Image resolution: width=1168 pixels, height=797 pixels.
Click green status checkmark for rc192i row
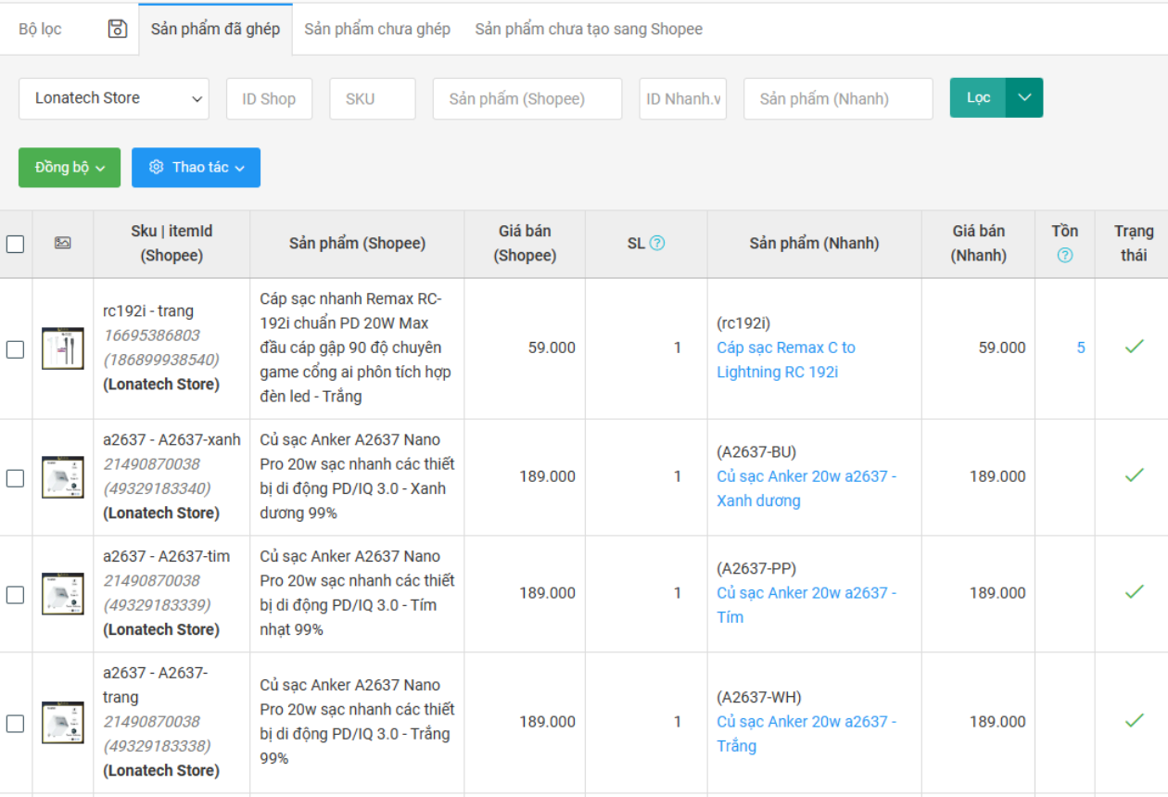1134,347
